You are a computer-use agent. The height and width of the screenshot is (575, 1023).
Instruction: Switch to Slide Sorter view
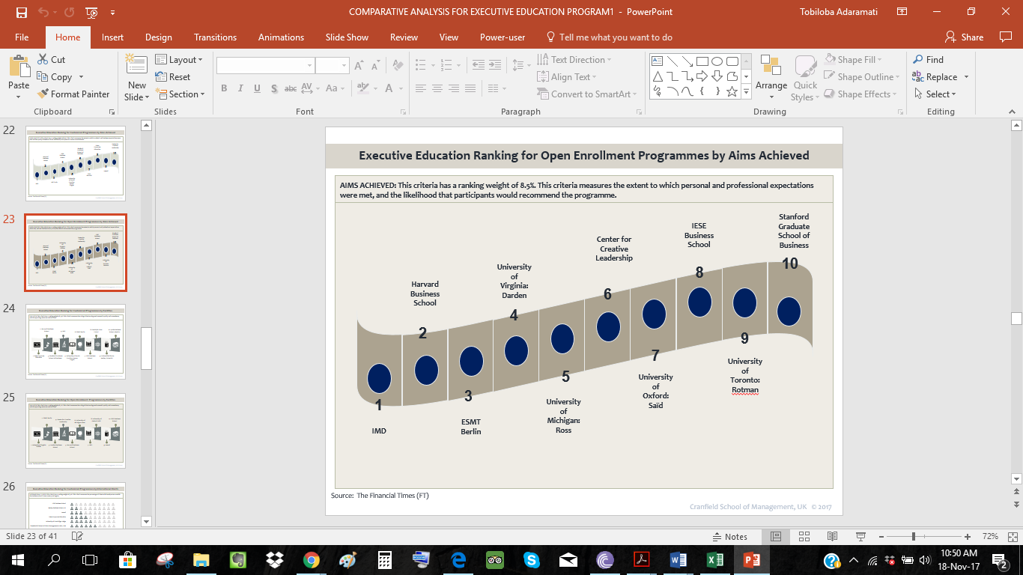pos(804,536)
